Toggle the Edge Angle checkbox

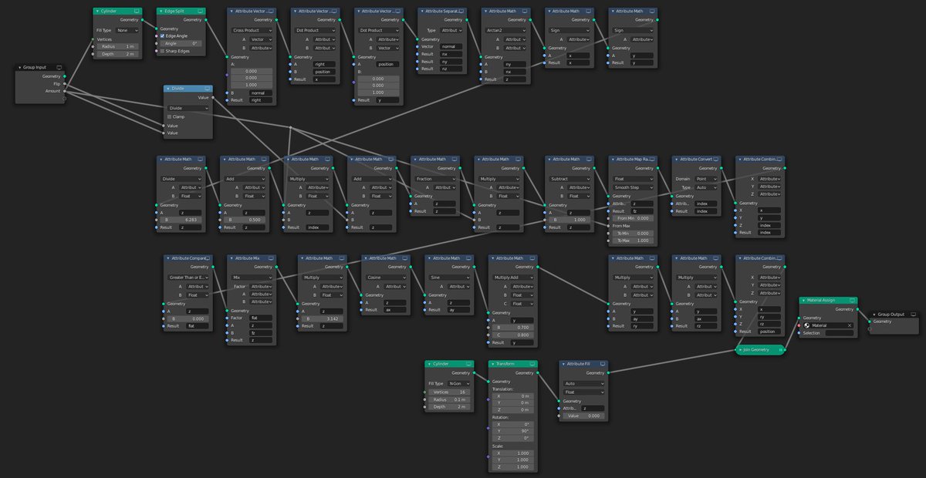pyautogui.click(x=162, y=35)
